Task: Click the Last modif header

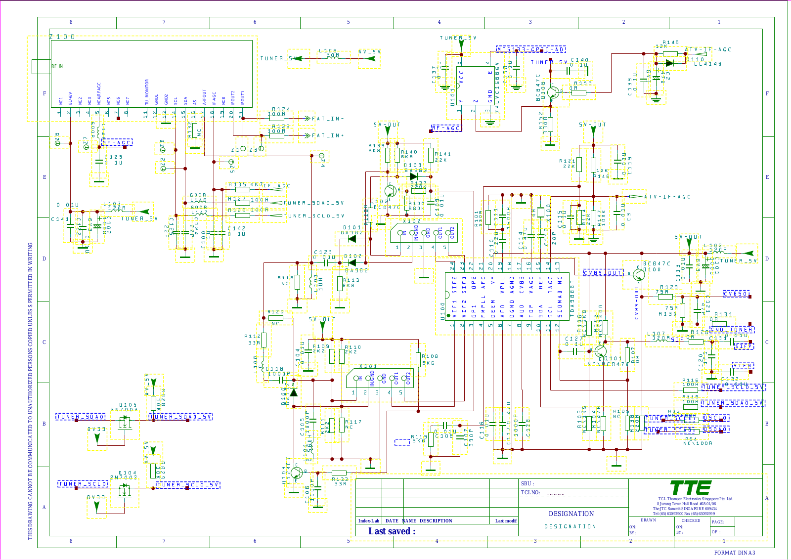Action: click(x=506, y=521)
